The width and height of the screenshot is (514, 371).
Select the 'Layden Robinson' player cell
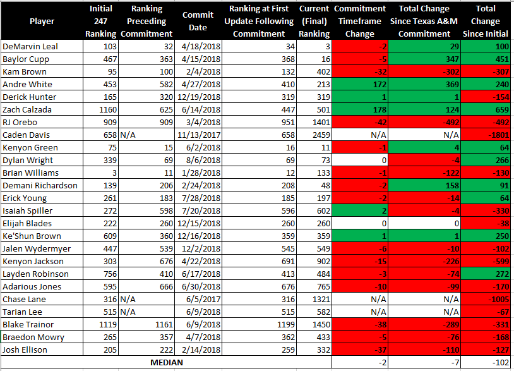[x=42, y=274]
